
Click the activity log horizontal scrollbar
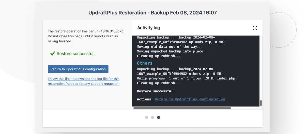point(182,108)
